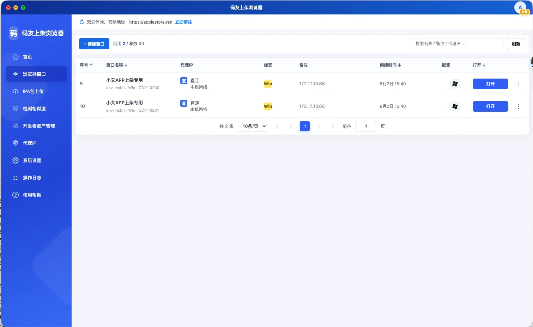Click the 创建窗口 button

(94, 44)
